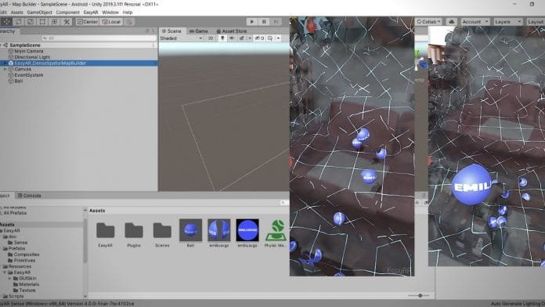This screenshot has height=307, width=545.
Task: Select All Prefabs in Project favorites
Action: [15, 213]
